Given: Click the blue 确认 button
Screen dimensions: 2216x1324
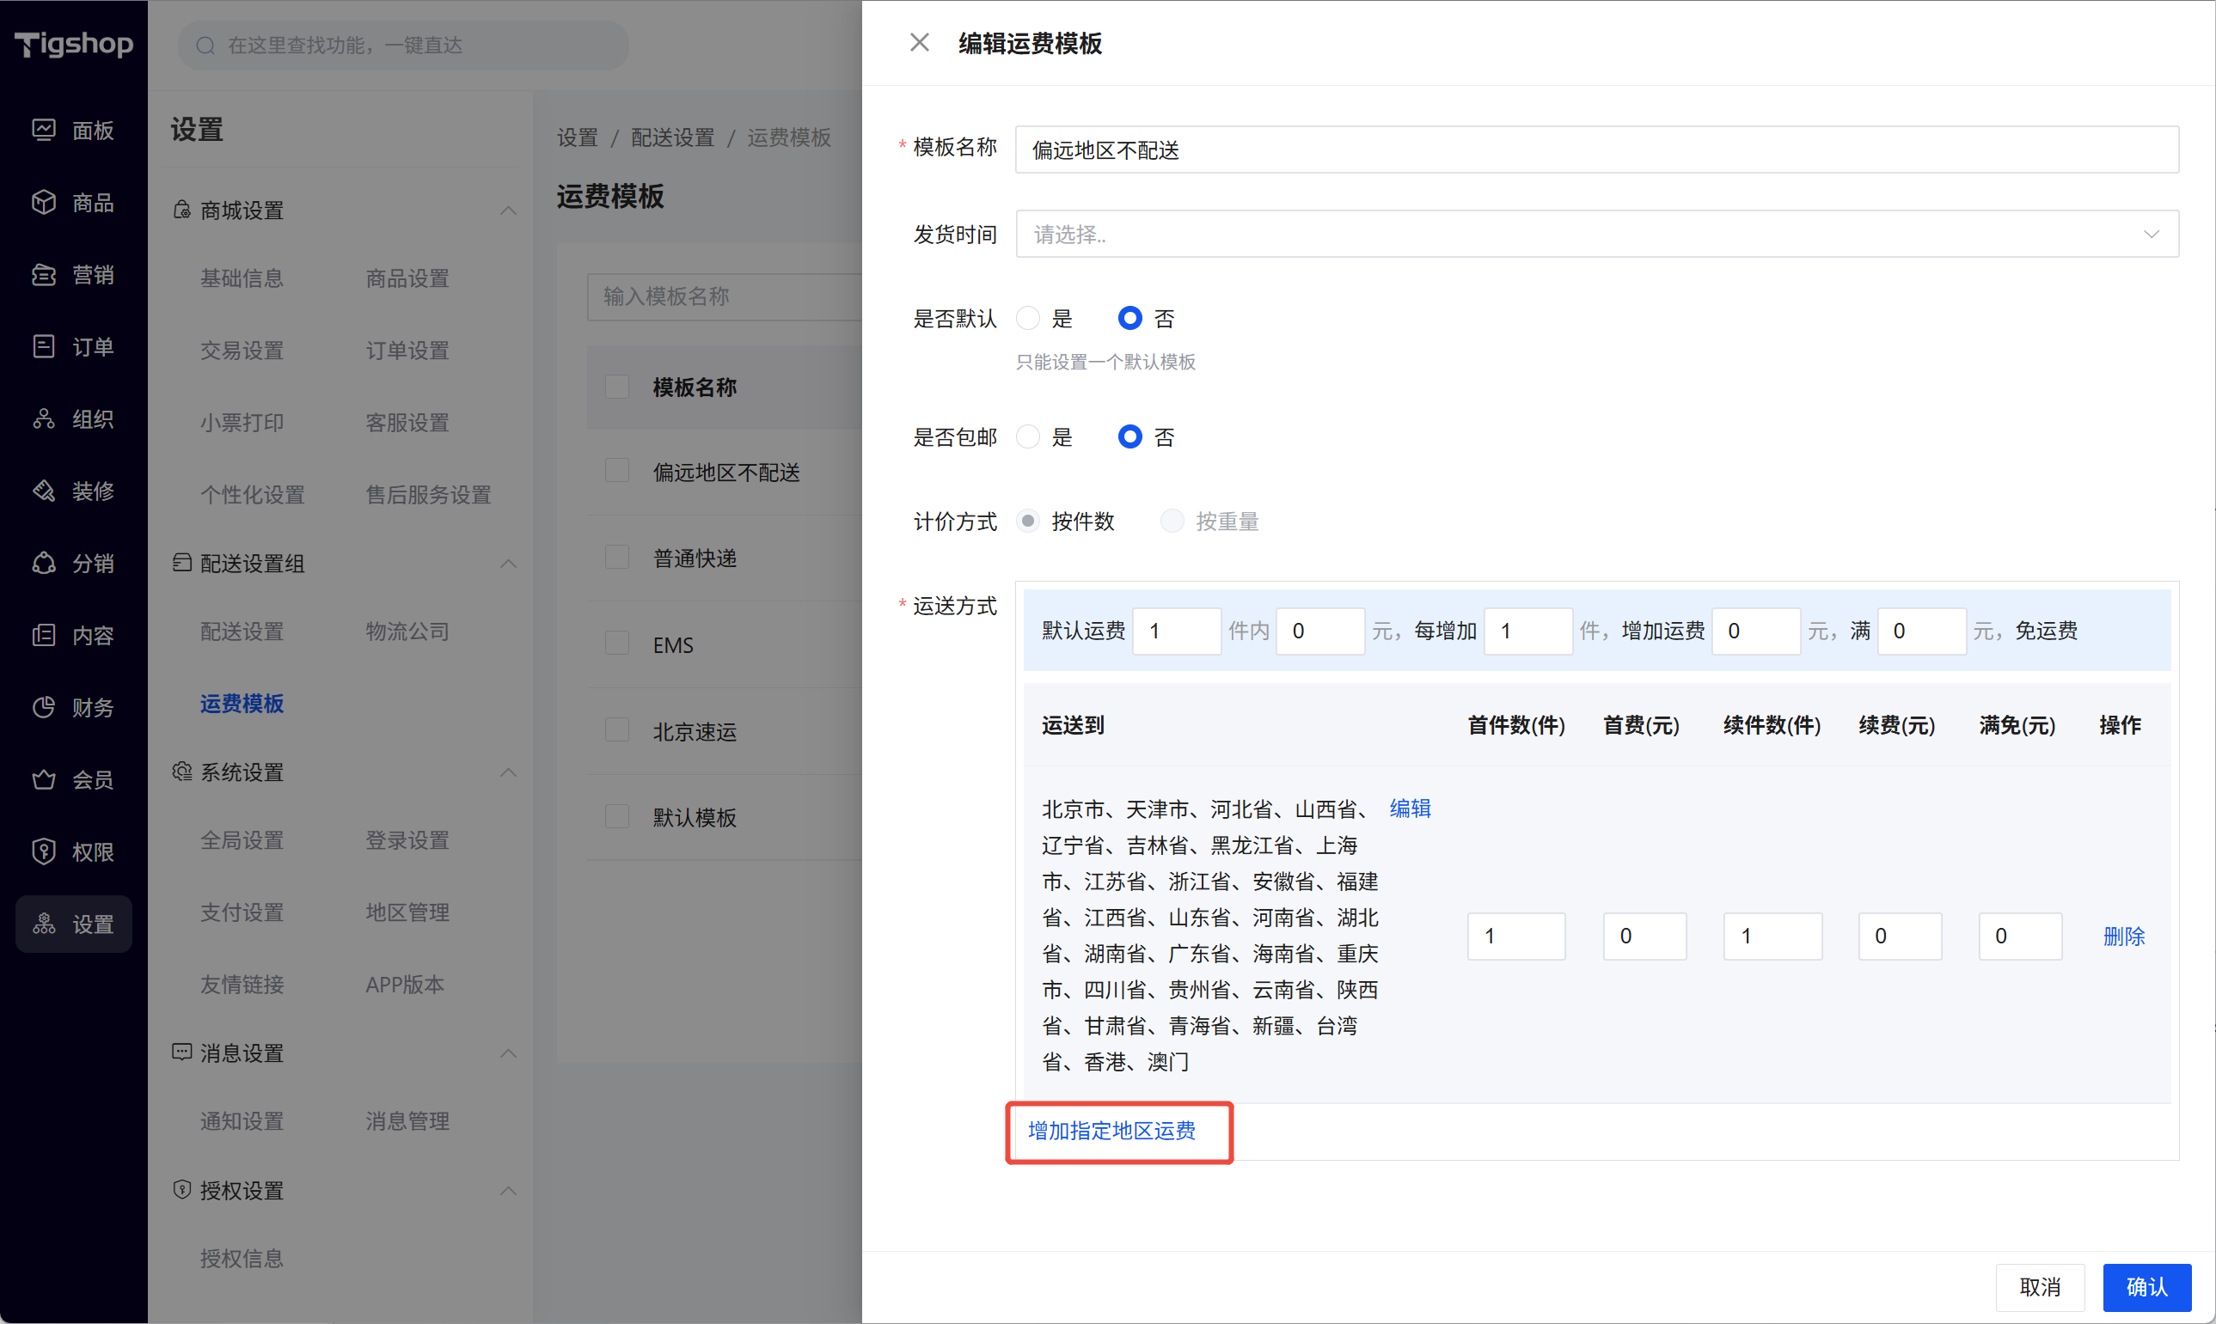Looking at the screenshot, I should 2146,1286.
